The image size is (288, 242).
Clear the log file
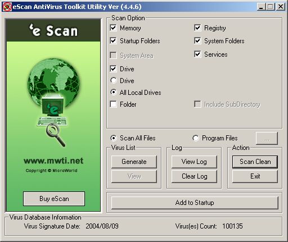point(194,176)
